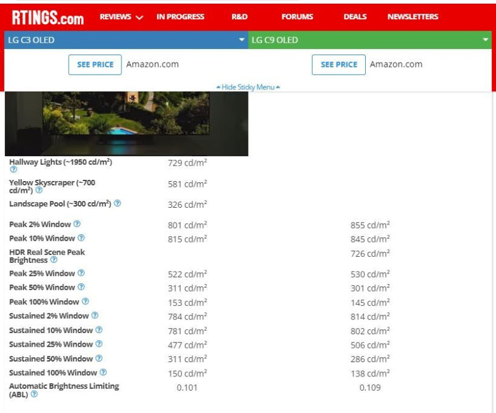Open help icon for Sustained 2% Window
The width and height of the screenshot is (496, 413).
click(x=95, y=316)
